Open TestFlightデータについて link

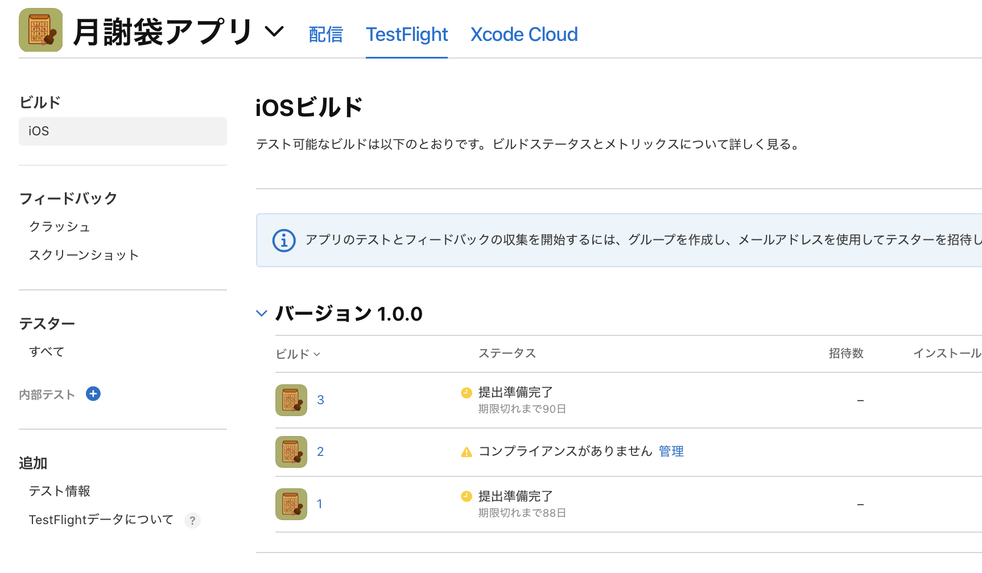point(101,520)
